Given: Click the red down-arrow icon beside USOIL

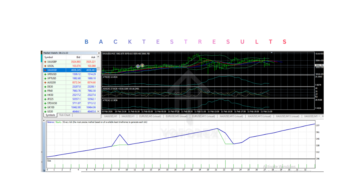Looking at the screenshot, I should [45, 66].
